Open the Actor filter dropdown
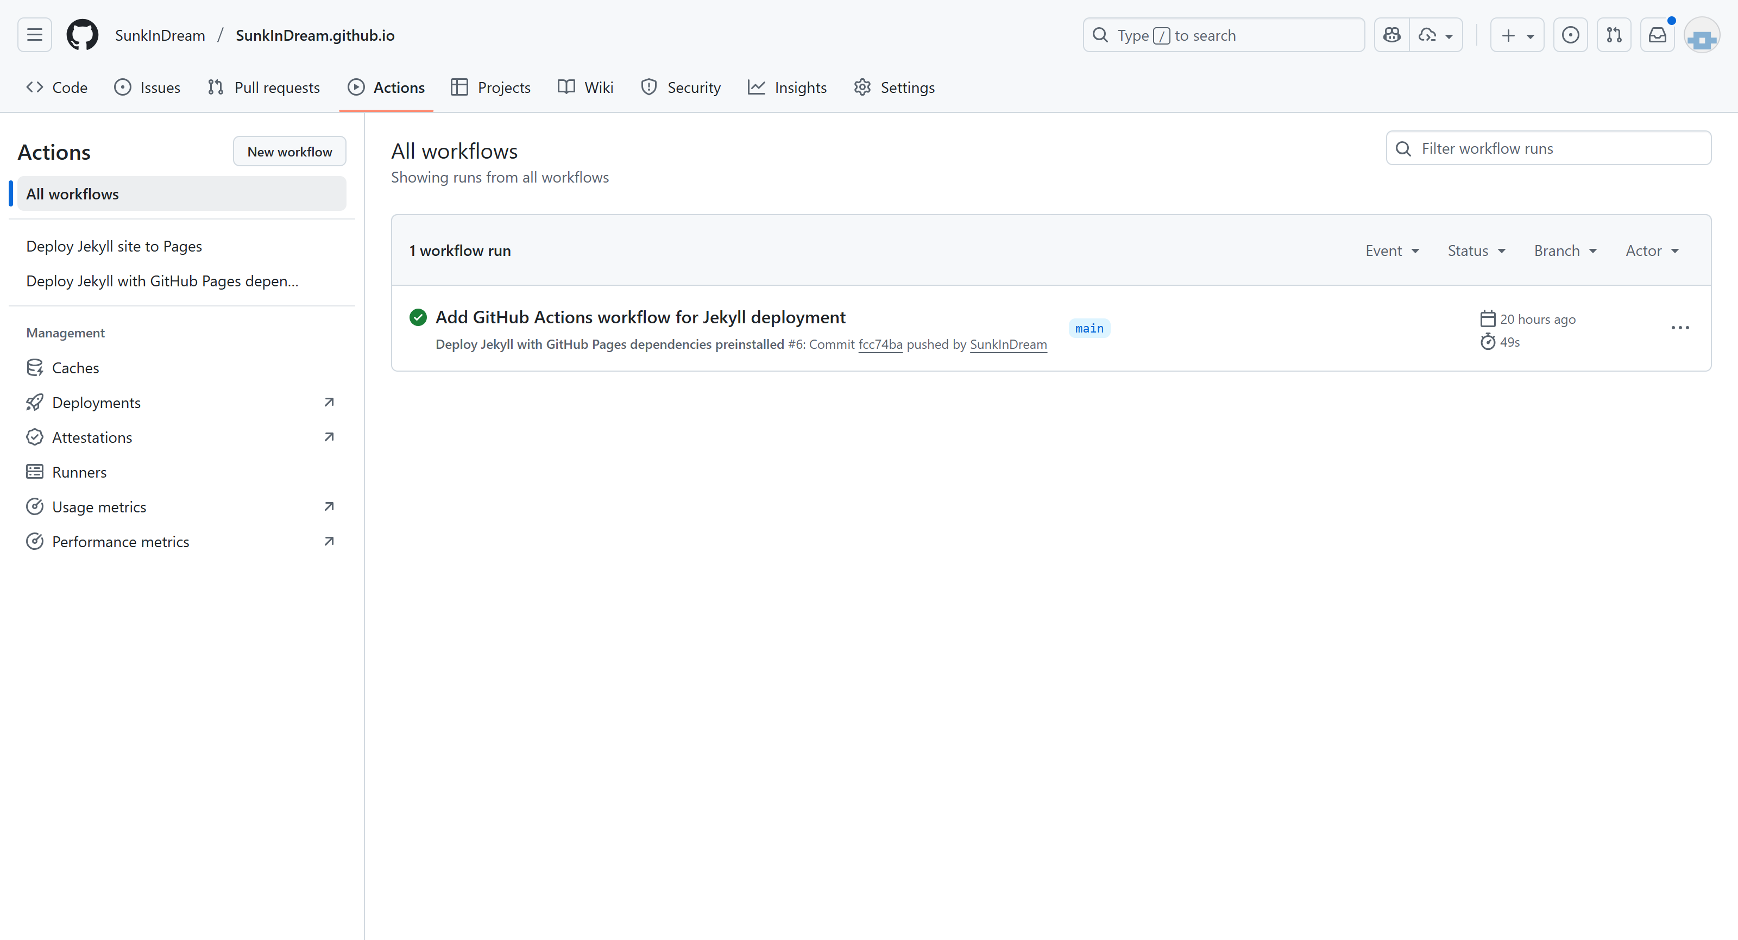Image resolution: width=1738 pixels, height=940 pixels. 1652,251
